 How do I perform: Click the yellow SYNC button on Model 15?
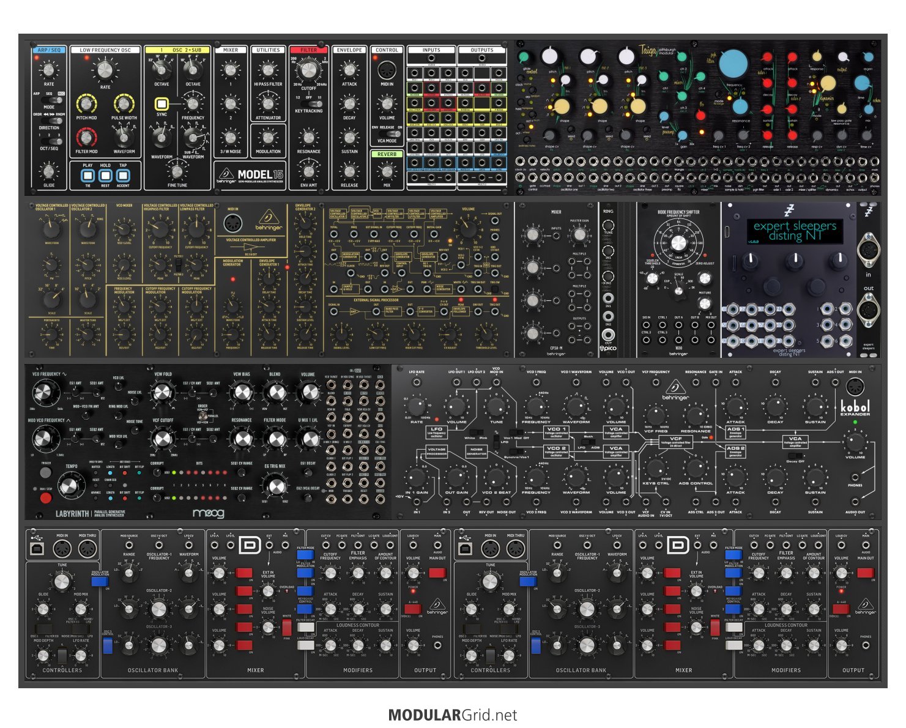coord(162,103)
